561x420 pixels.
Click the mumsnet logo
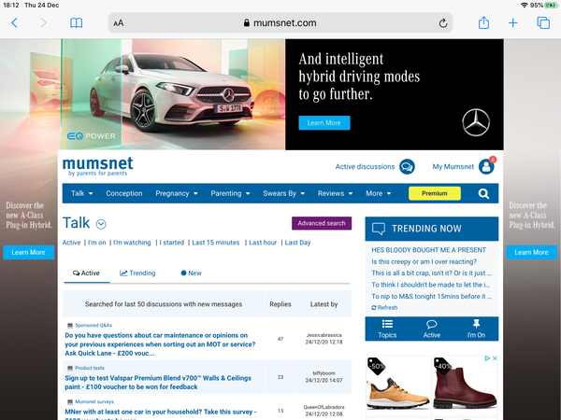97,166
